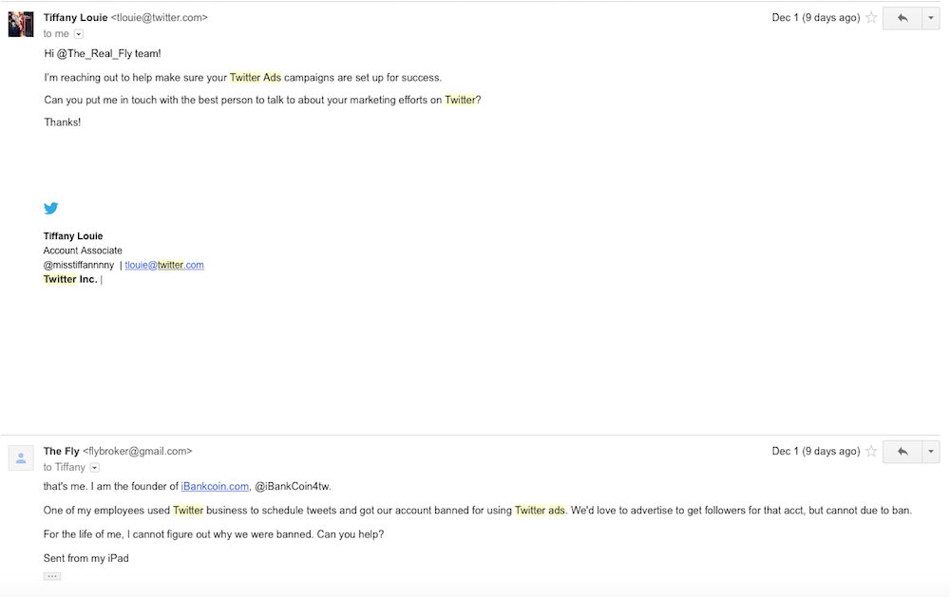The image size is (950, 597).
Task: Click sender name The Fly
Action: 61,451
